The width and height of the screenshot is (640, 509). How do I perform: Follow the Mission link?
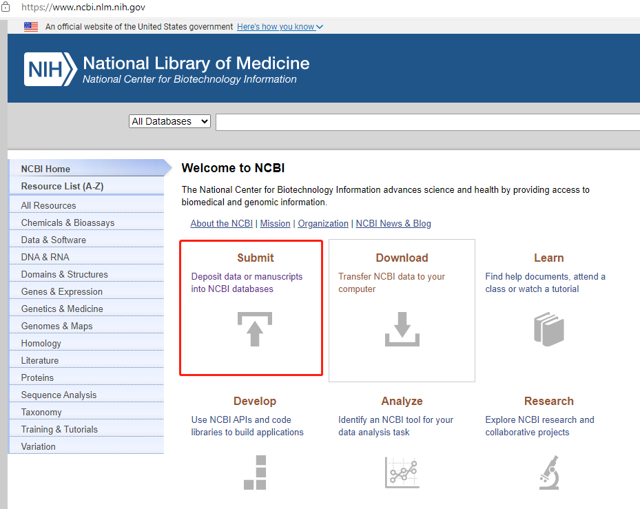[x=275, y=223]
